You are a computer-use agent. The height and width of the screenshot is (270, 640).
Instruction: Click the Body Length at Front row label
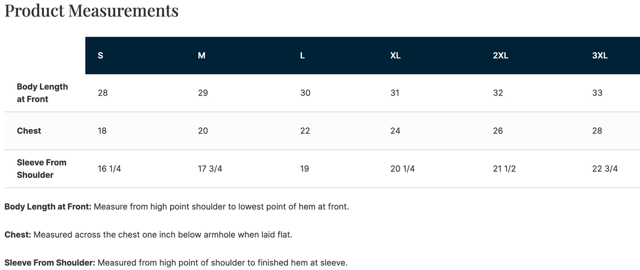(42, 93)
